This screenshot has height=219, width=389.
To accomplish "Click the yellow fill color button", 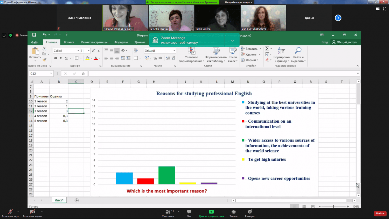I will click(87, 58).
